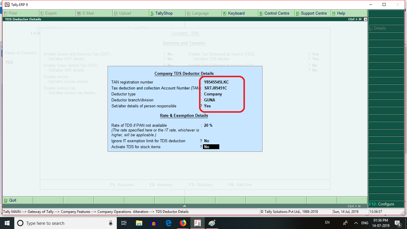The image size is (407, 229).
Task: Open File Explorer from the taskbar
Action: pos(139,223)
